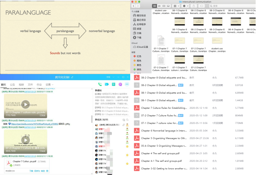Click the icon left of member search magnifier

pos(124,120)
